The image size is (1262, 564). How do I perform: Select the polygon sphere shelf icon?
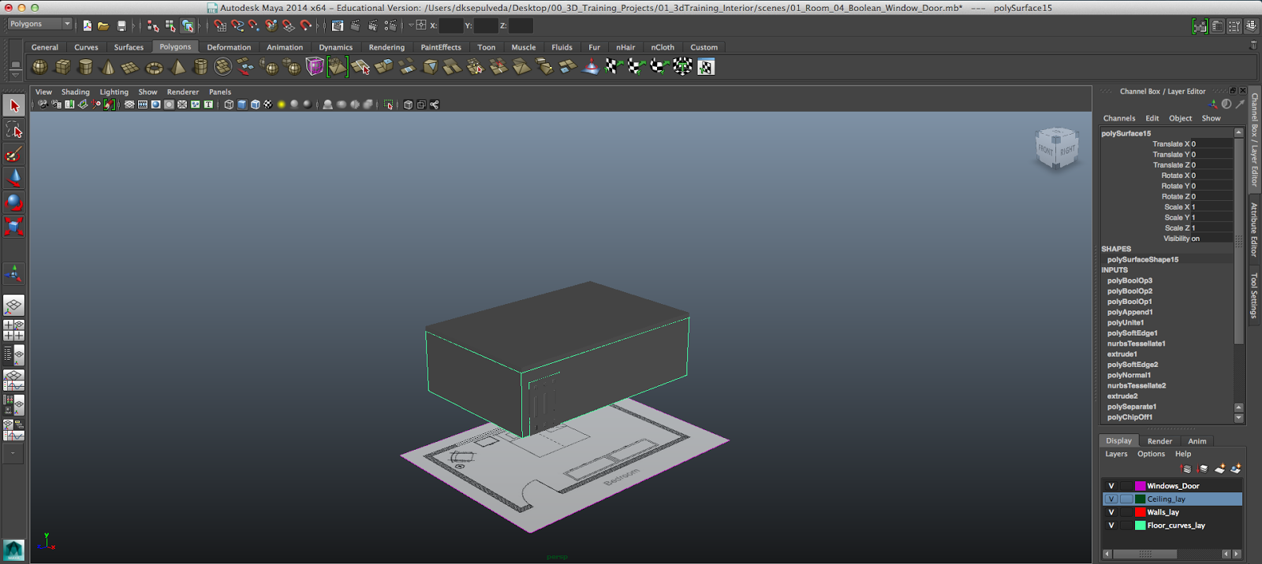click(x=39, y=68)
